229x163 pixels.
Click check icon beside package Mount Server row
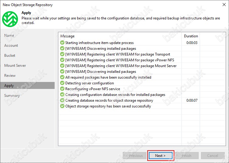tap(62, 66)
